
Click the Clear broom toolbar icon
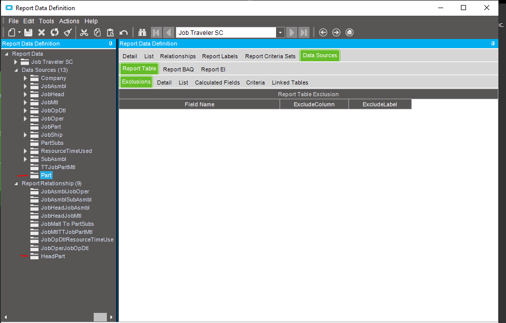(68, 32)
